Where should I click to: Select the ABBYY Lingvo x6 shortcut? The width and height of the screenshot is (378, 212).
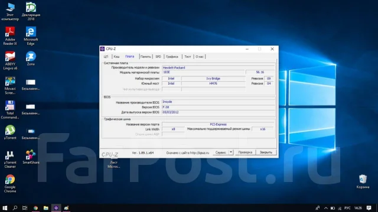[10, 61]
